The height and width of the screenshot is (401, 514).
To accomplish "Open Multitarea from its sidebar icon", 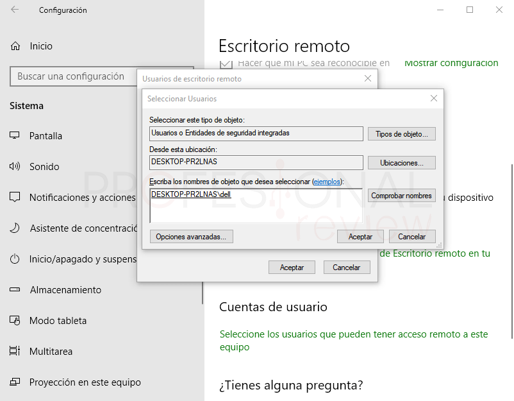I will (x=14, y=351).
